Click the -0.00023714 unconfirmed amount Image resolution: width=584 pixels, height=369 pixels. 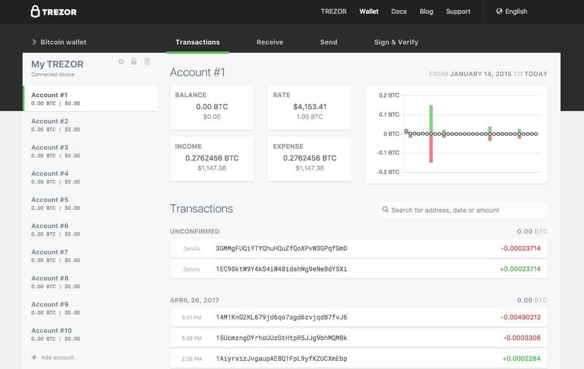(x=520, y=248)
